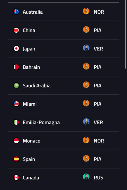Image resolution: width=127 pixels, height=190 pixels.
Task: Click the NOR driver avatar for Australia
Action: [x=86, y=11]
